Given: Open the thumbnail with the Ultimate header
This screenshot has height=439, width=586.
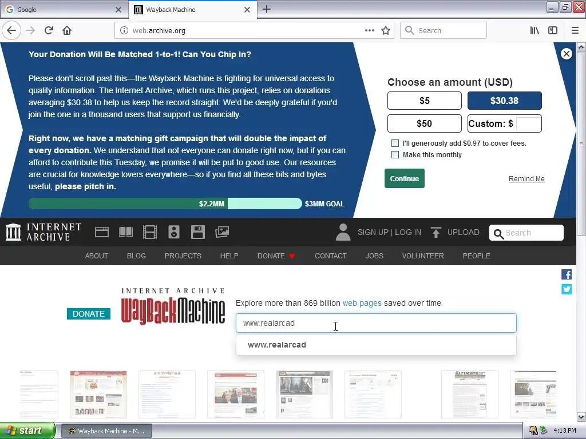Looking at the screenshot, I should click(470, 394).
